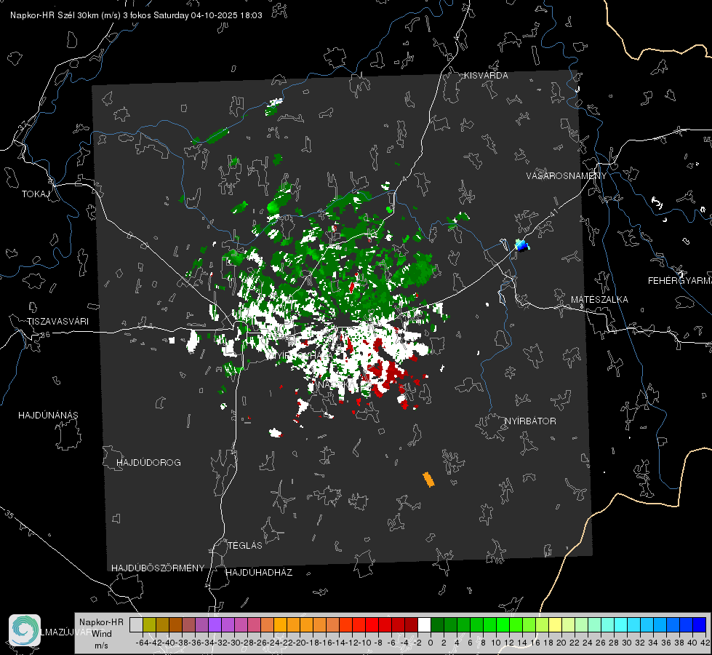This screenshot has height=655, width=712.
Task: Click the FEHÉRGYARMAT label at right edge
Action: [x=680, y=281]
